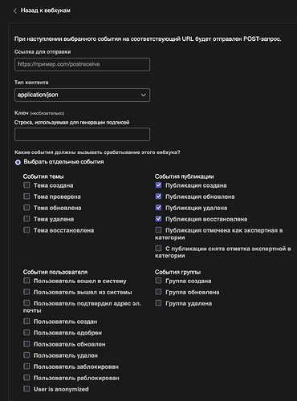Tick the Тема удалена checkbox
The image size is (297, 401).
(x=26, y=219)
